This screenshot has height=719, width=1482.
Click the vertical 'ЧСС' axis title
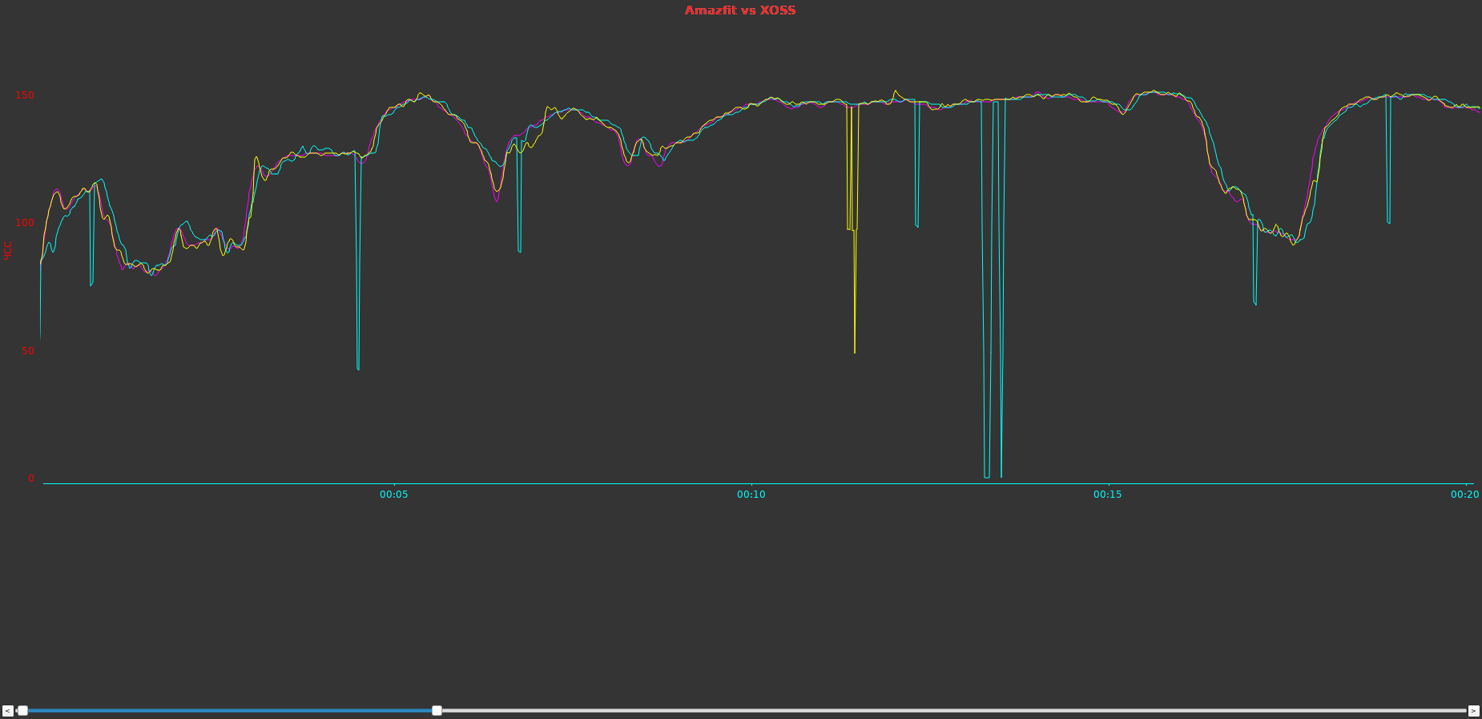[x=8, y=250]
